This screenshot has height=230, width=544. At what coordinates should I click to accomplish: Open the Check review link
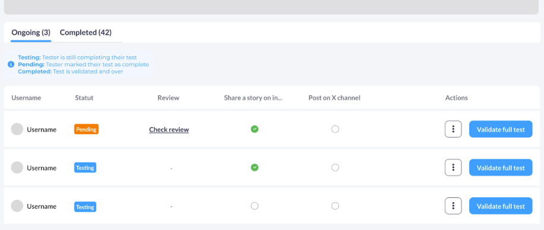coord(169,130)
